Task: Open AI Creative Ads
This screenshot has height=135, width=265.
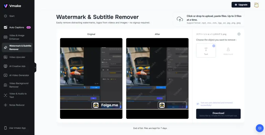Action: (17, 66)
